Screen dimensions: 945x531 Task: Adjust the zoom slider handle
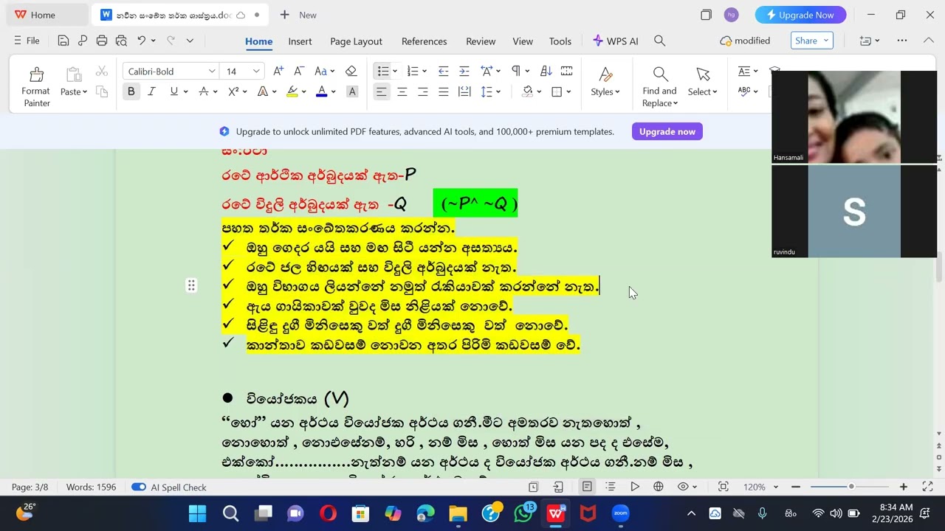click(x=851, y=487)
